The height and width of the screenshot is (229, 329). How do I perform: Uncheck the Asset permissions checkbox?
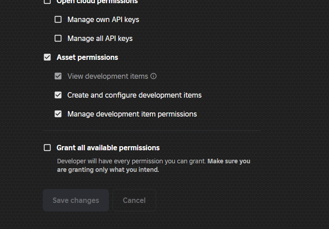point(47,57)
